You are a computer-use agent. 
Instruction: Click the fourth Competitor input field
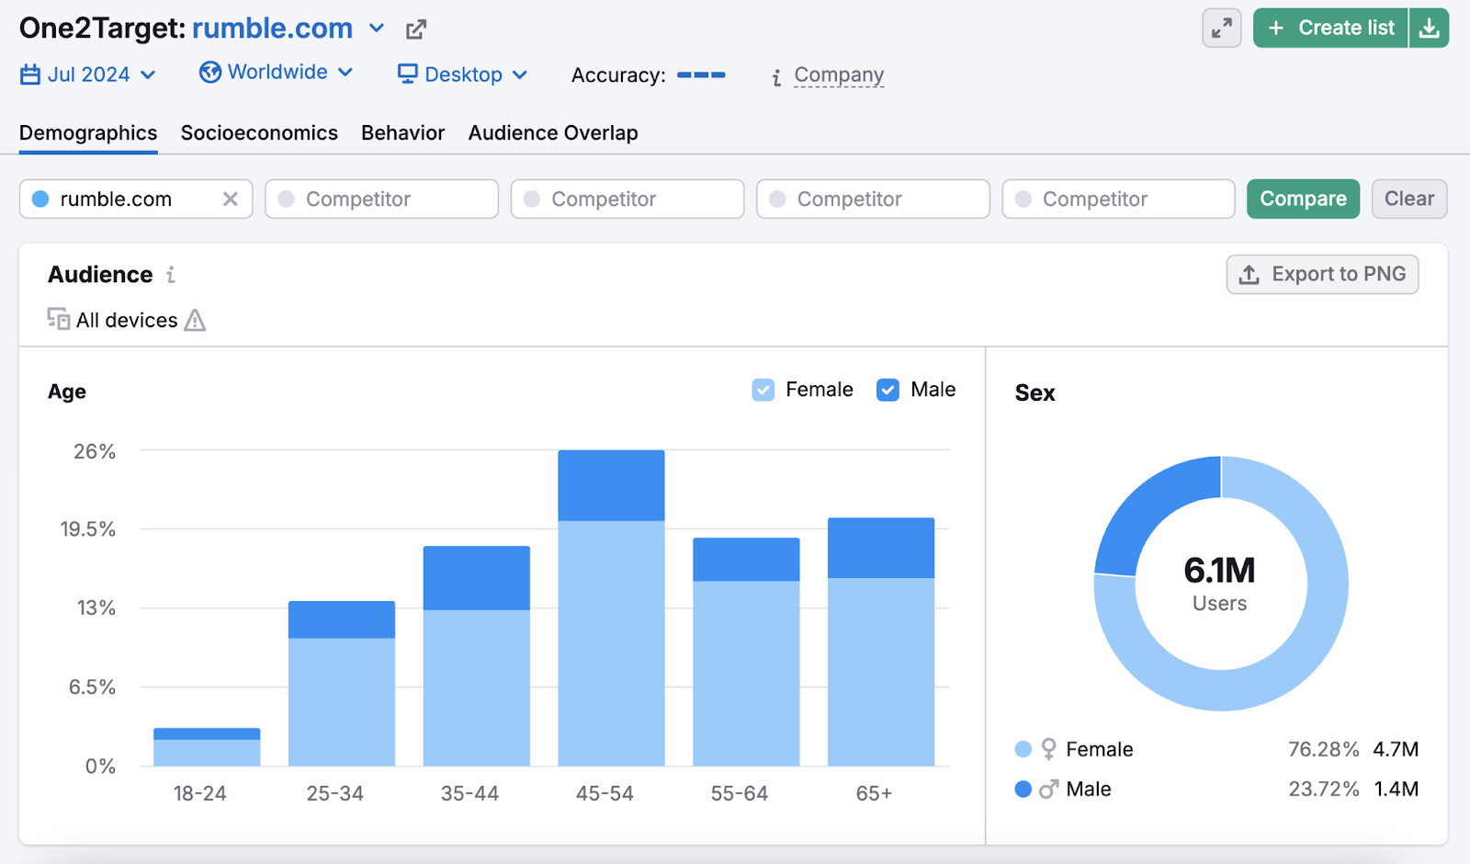(x=1118, y=199)
